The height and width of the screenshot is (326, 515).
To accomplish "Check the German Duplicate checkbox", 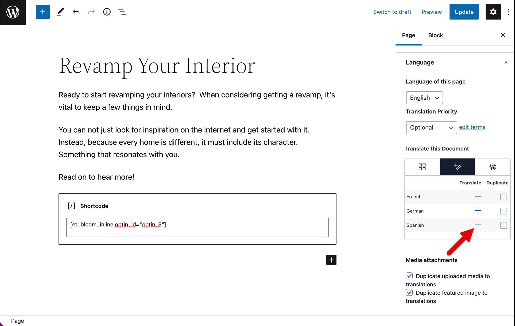I will [x=504, y=211].
